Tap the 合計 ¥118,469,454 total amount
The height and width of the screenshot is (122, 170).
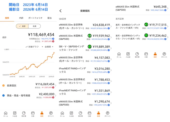(x=41, y=35)
